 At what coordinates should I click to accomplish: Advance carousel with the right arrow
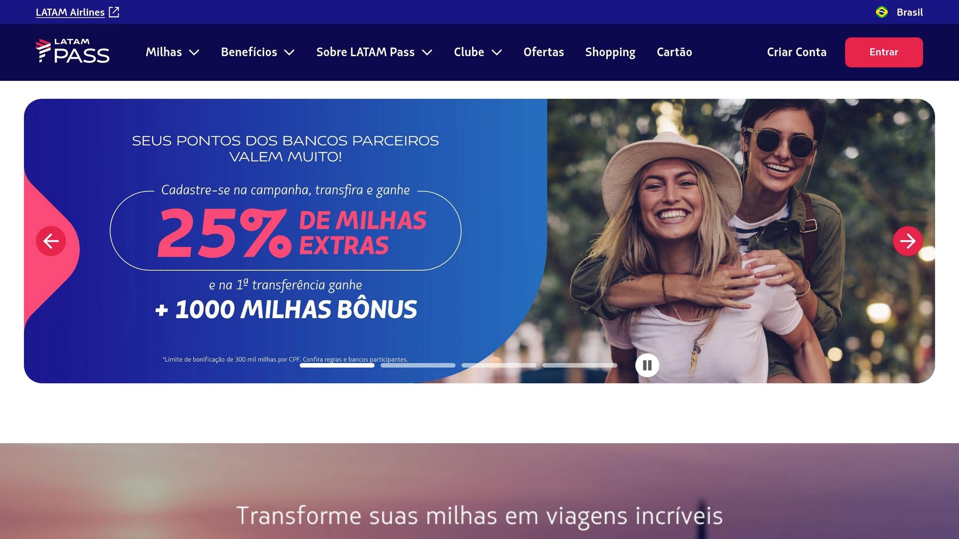907,241
